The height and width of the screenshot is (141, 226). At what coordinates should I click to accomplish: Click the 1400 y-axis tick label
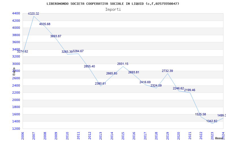[x=16, y=122]
